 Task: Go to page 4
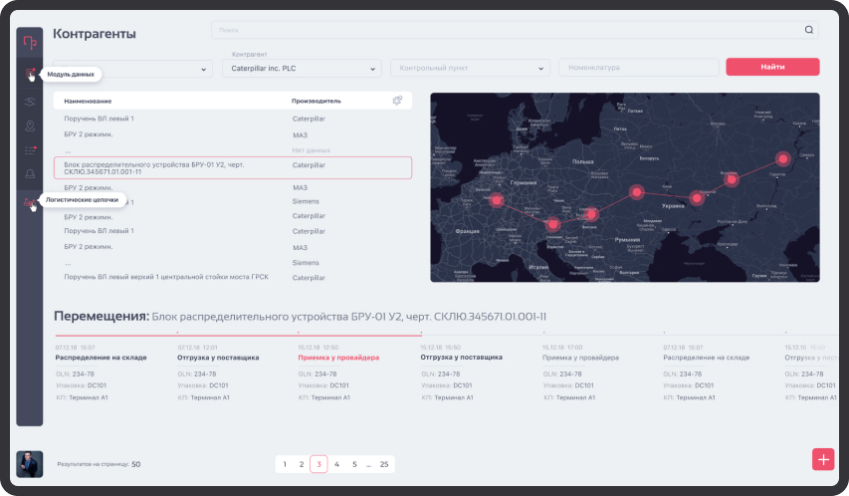(x=336, y=464)
